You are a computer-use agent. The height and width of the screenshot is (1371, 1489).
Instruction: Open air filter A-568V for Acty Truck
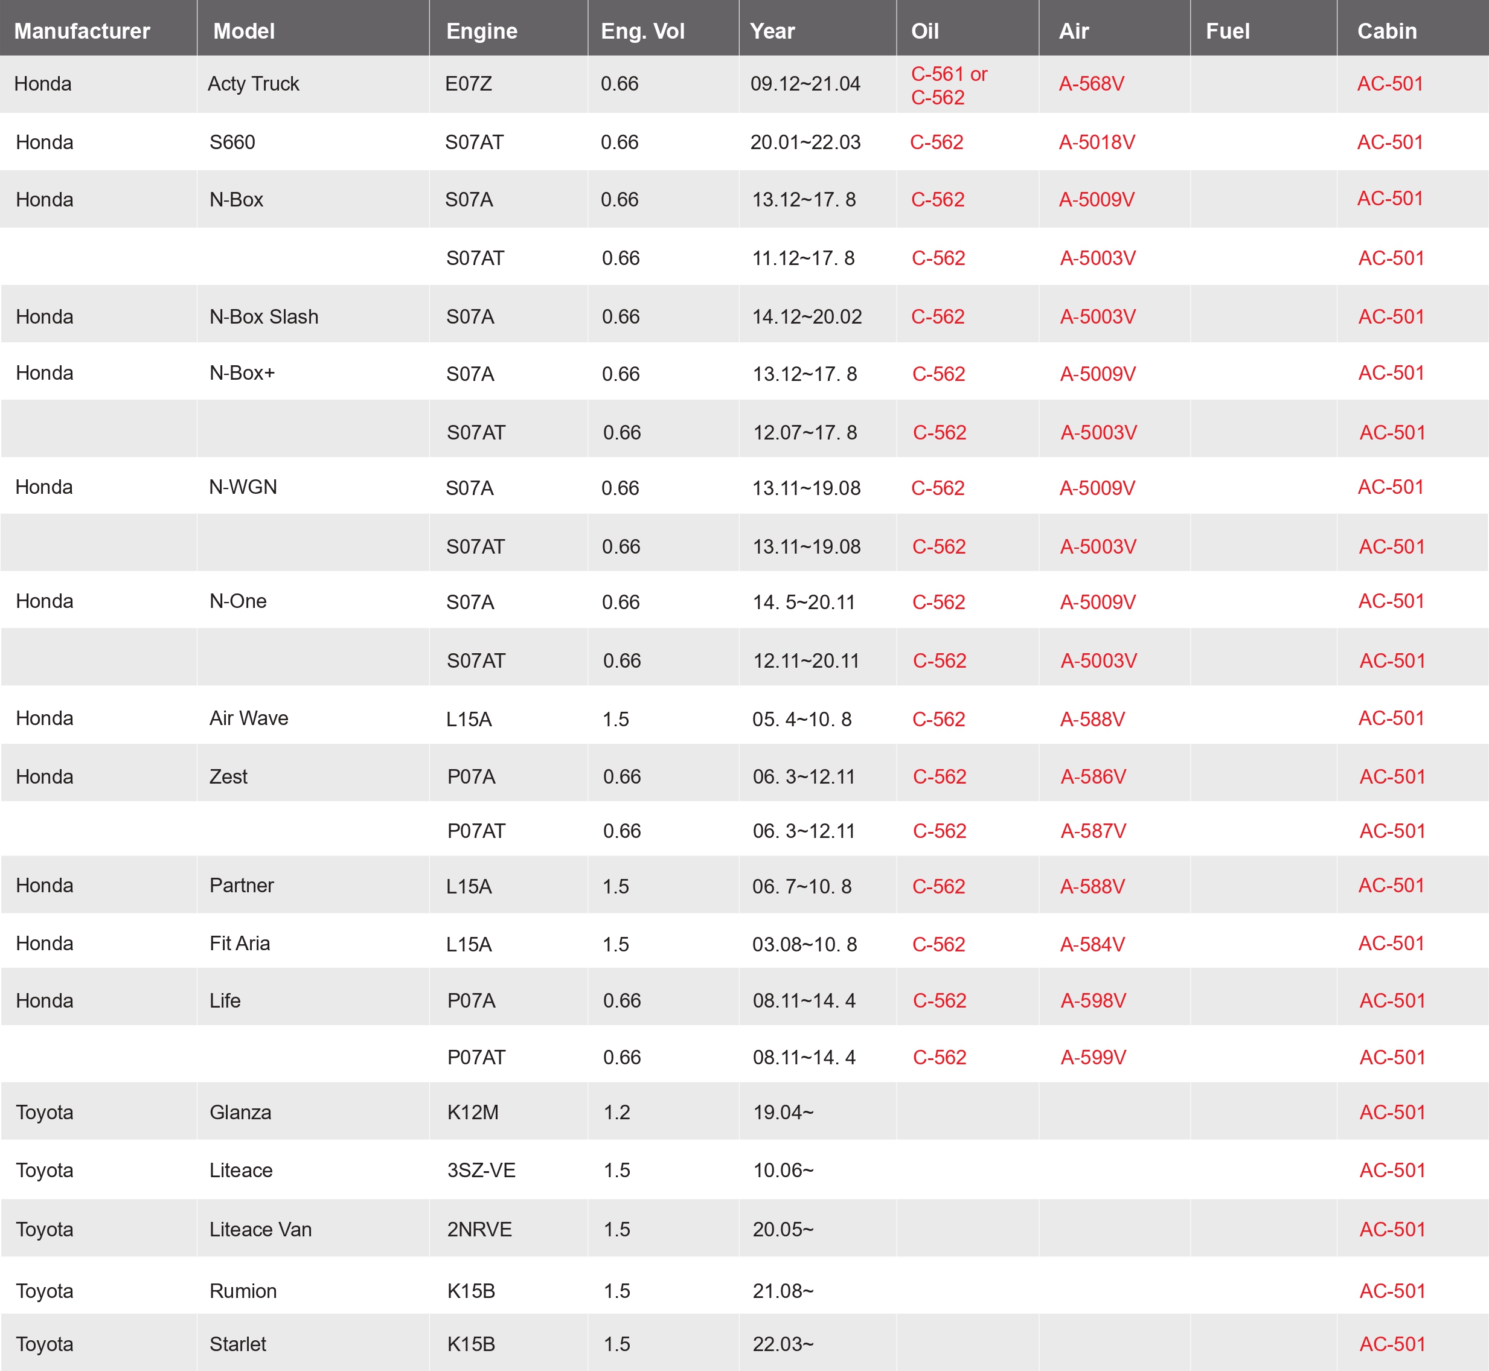(x=1091, y=84)
